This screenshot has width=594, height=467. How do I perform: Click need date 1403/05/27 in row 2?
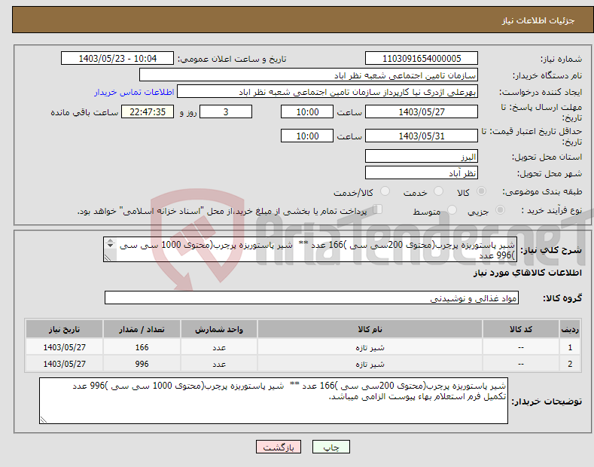(x=65, y=364)
